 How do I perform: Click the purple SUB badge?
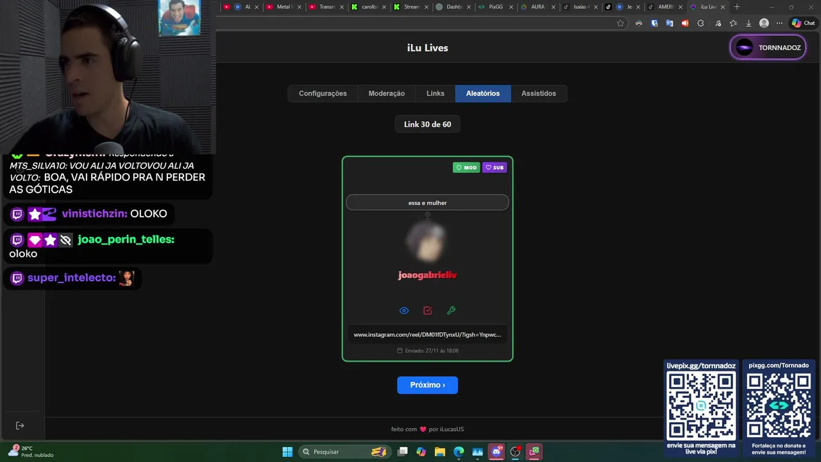point(495,167)
